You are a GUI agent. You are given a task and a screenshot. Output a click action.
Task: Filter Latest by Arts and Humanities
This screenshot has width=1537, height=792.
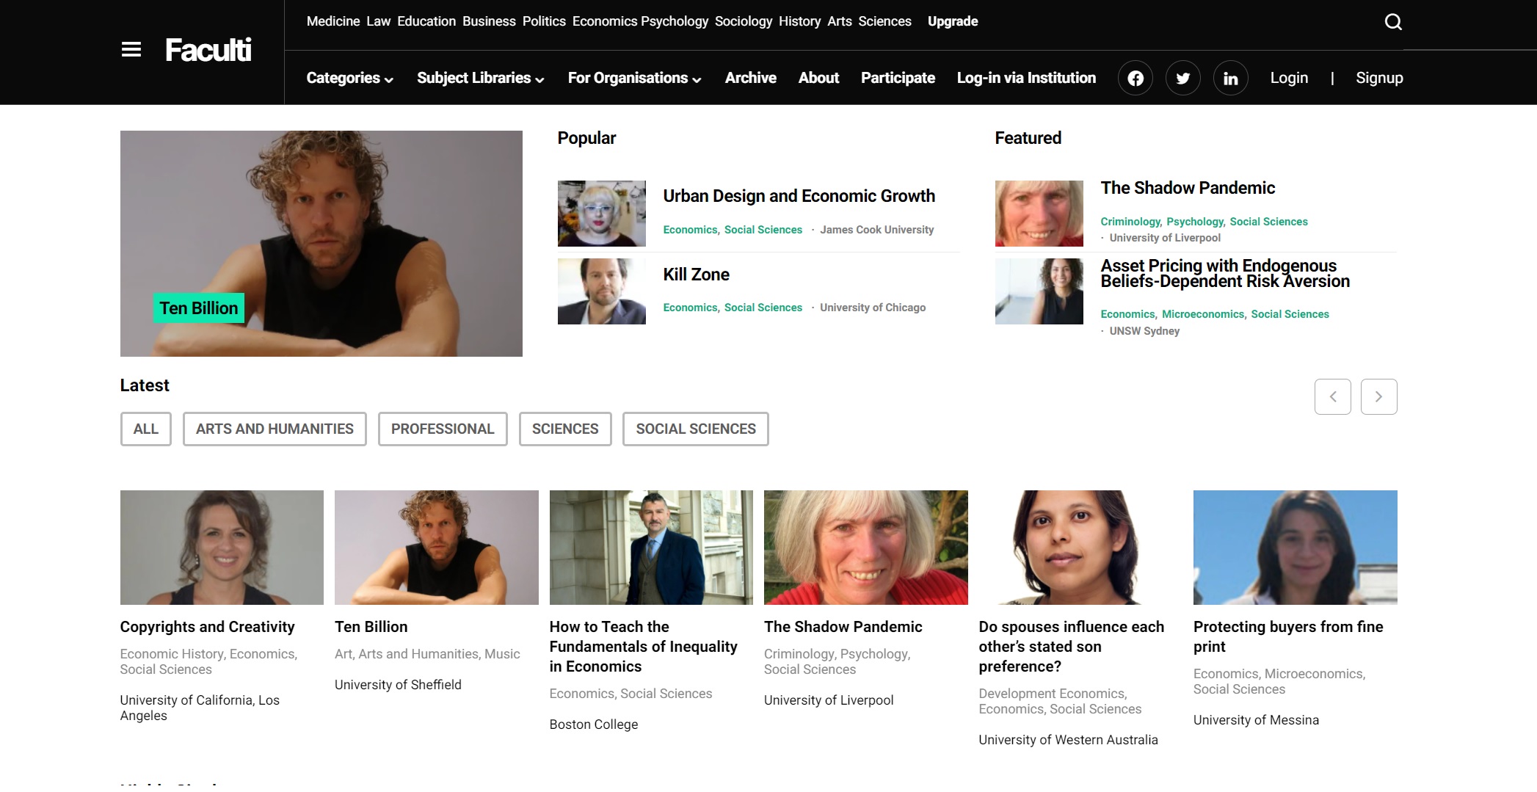275,429
